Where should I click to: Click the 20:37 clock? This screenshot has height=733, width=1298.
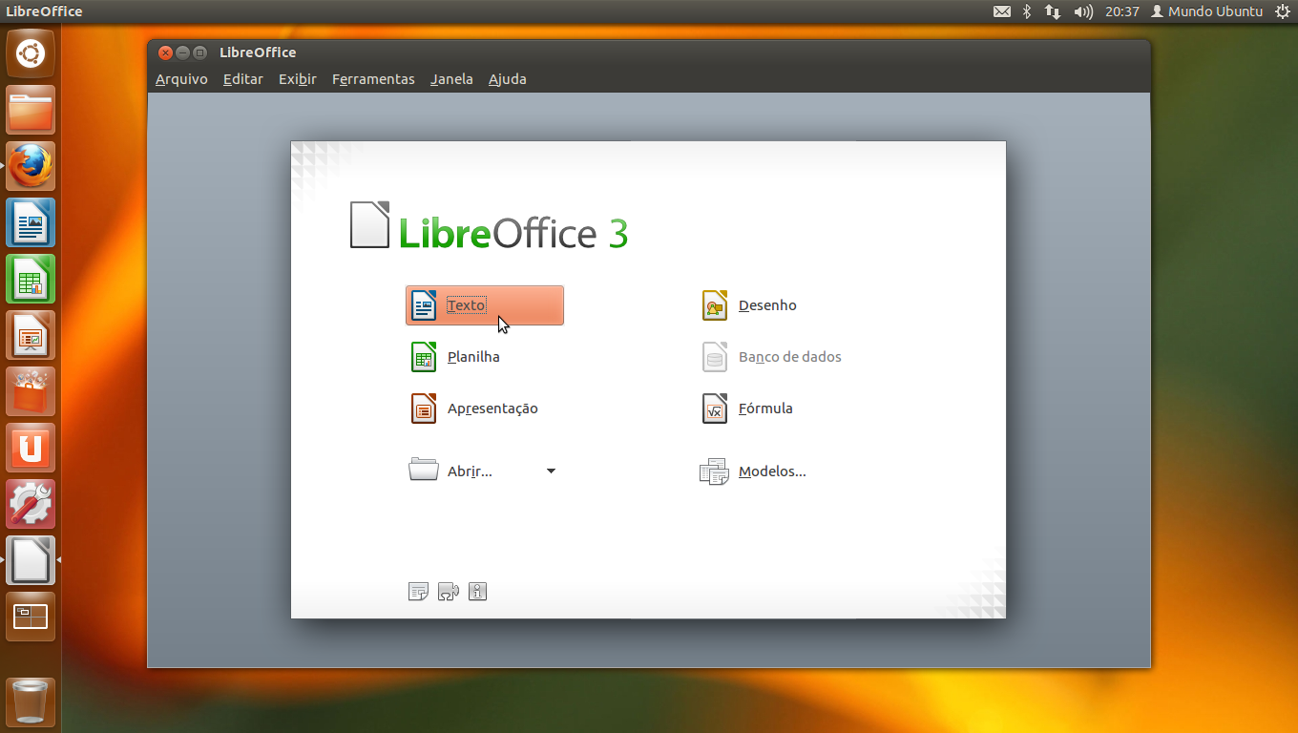click(1121, 11)
